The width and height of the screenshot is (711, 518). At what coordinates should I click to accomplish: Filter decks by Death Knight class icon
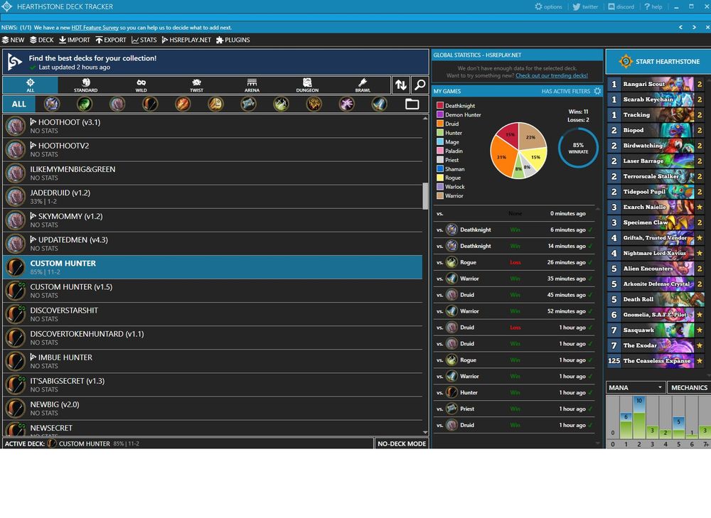[x=52, y=104]
